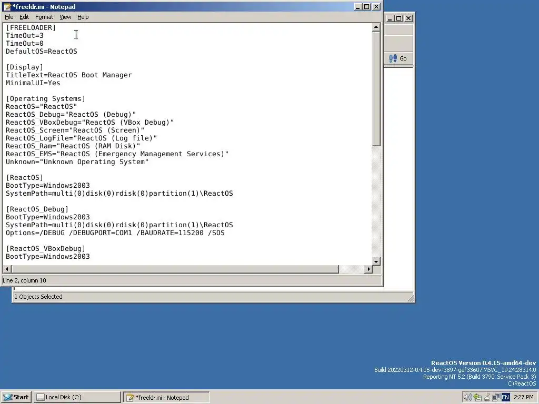Image resolution: width=539 pixels, height=404 pixels.
Task: Maximize the Local Disk Explorer window behind
Action: click(x=399, y=18)
